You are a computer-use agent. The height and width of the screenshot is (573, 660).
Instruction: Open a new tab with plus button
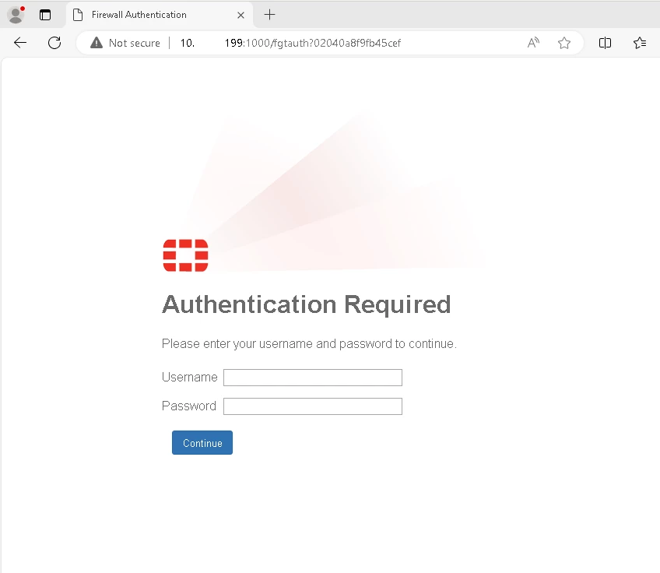point(269,15)
